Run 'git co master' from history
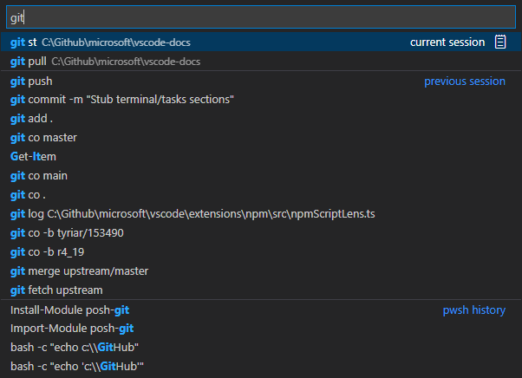This screenshot has width=522, height=378. [x=43, y=138]
